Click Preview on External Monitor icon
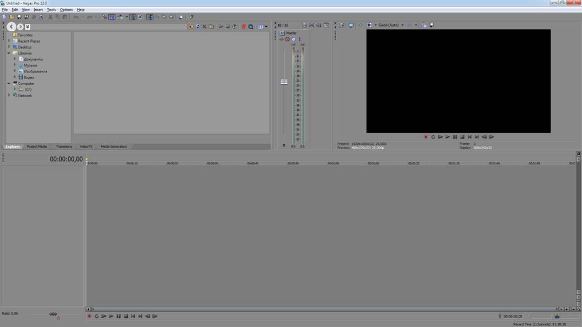This screenshot has height=327, width=582. pos(351,25)
